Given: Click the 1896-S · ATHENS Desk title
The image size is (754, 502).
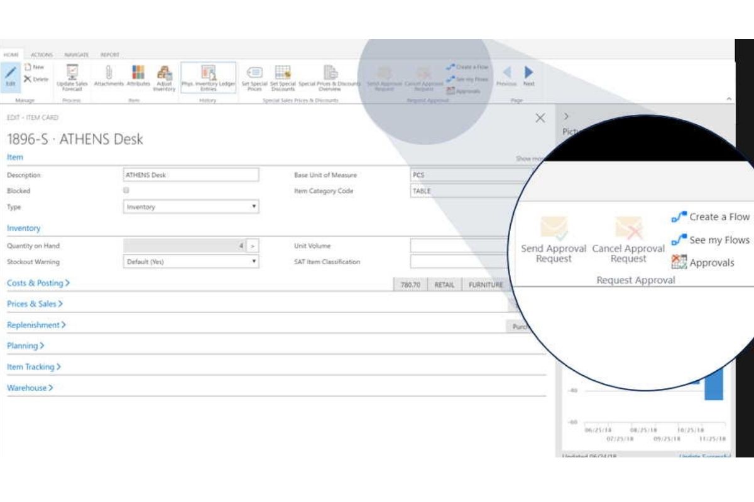Looking at the screenshot, I should (x=75, y=139).
